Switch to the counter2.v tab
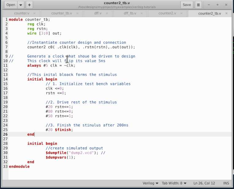Image resolution: width=234 pixels, height=189 pixels. coord(167,13)
